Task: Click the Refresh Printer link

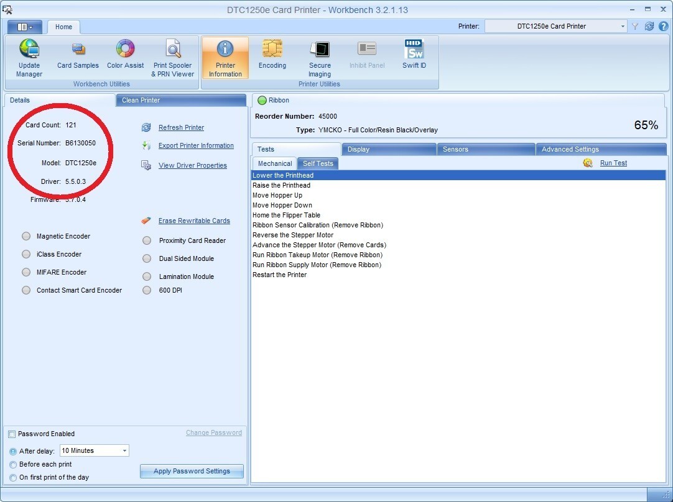Action: coord(181,127)
